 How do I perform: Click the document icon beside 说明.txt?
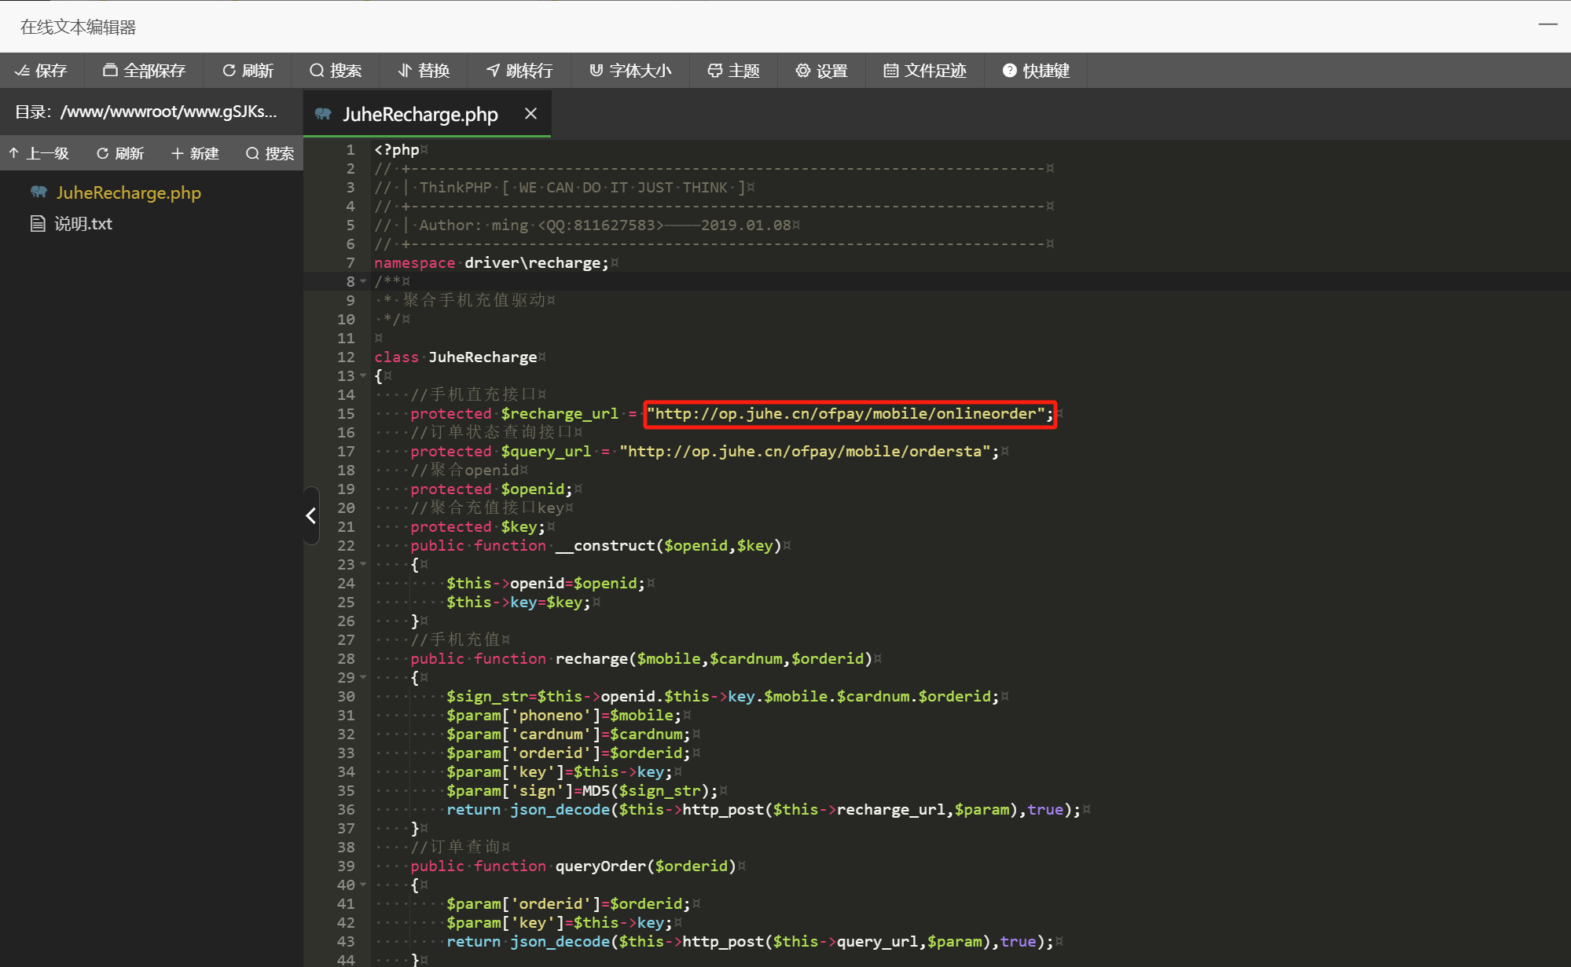(x=38, y=224)
